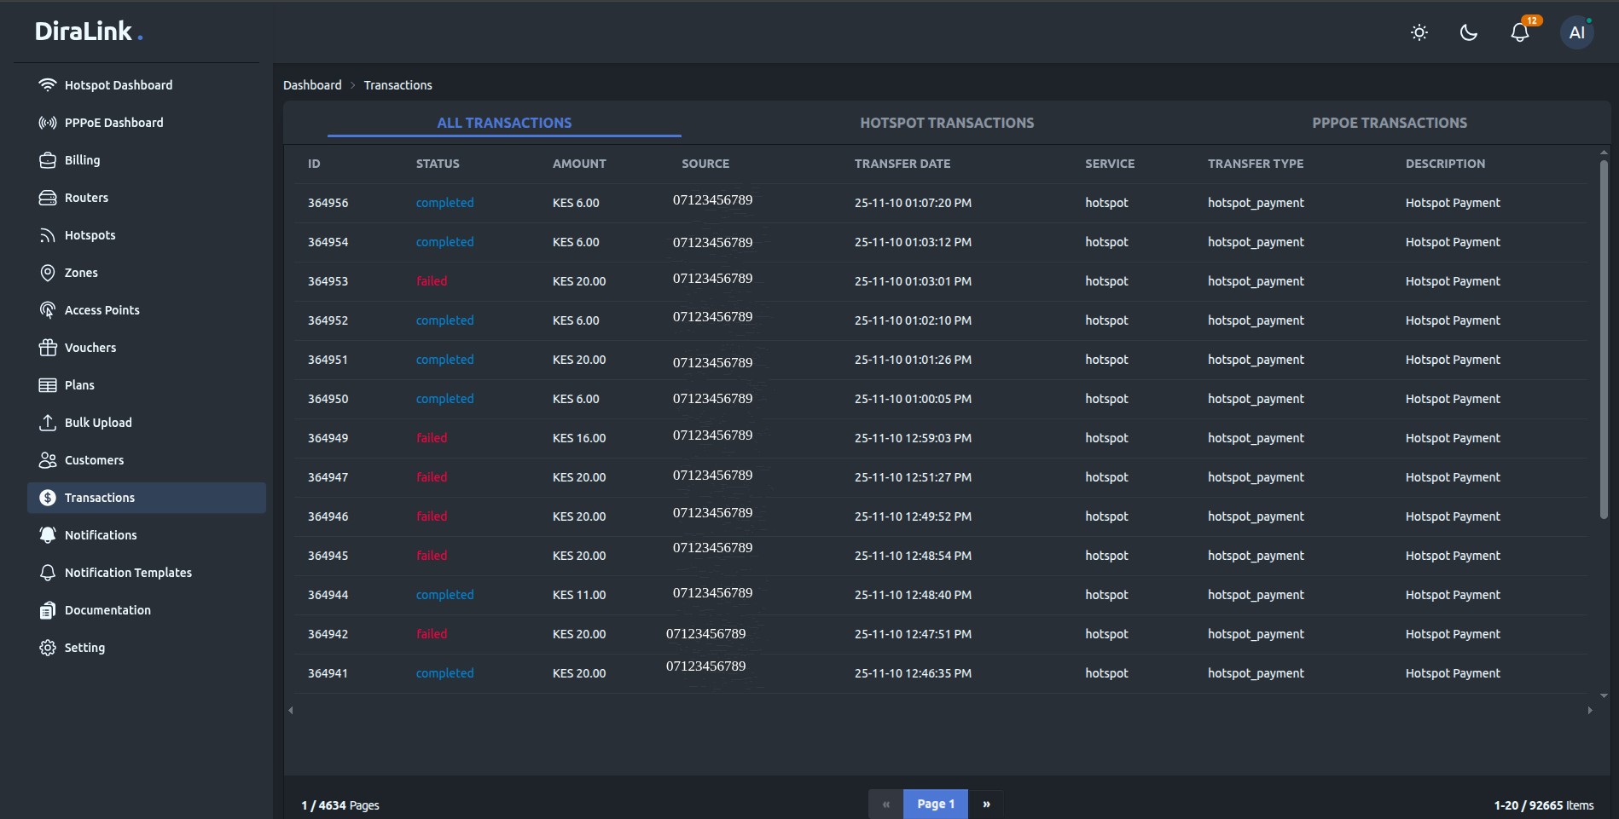Switch to the PPPOE TRANSACTIONS tab
This screenshot has width=1619, height=819.
pyautogui.click(x=1390, y=122)
